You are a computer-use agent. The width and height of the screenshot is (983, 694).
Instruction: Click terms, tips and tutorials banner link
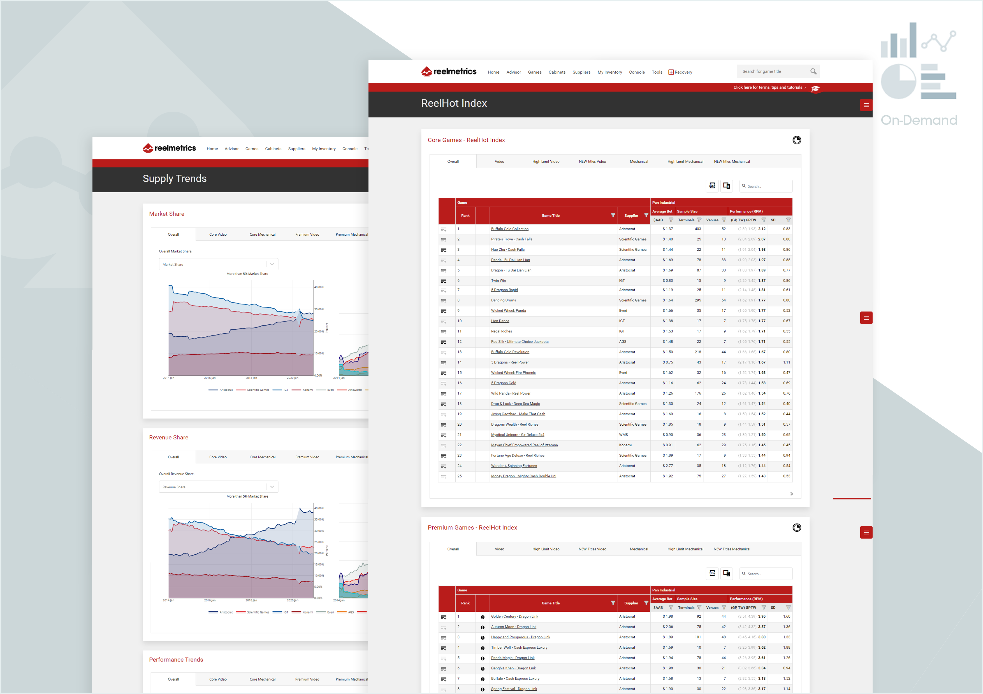pyautogui.click(x=769, y=87)
